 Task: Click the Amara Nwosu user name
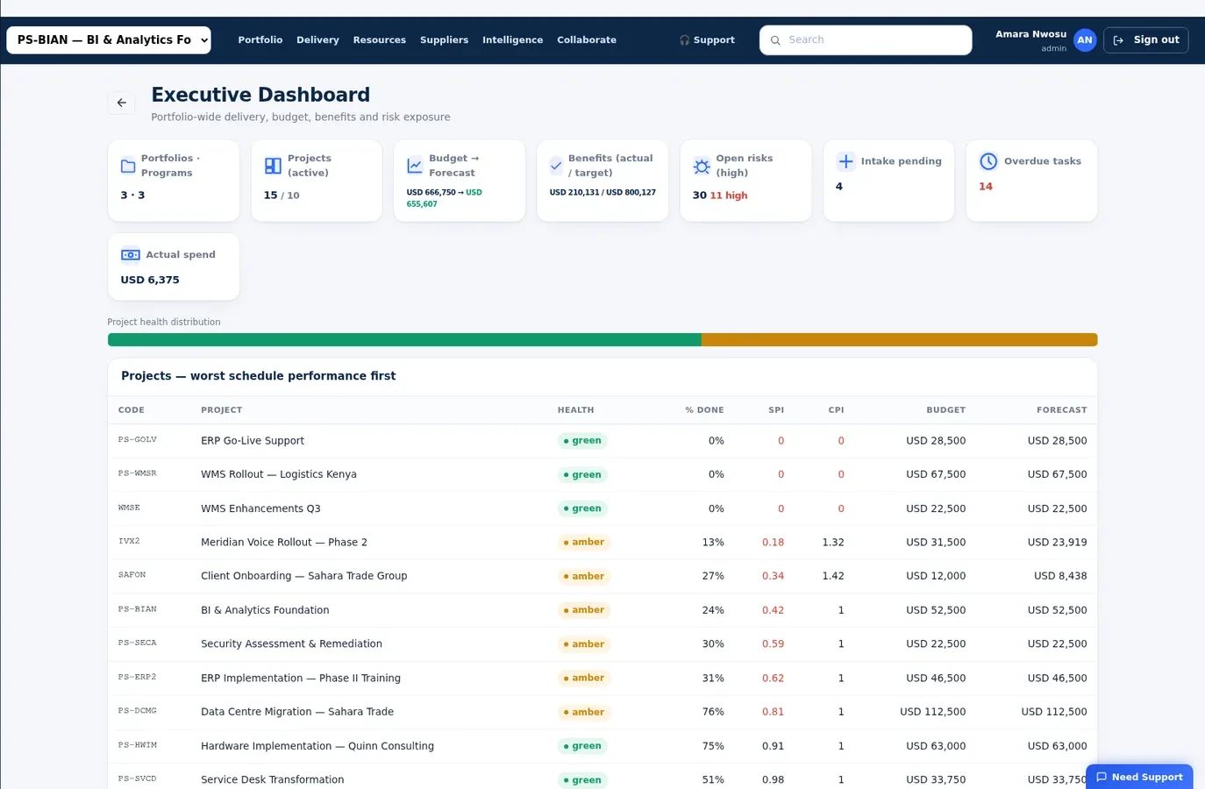pyautogui.click(x=1030, y=34)
